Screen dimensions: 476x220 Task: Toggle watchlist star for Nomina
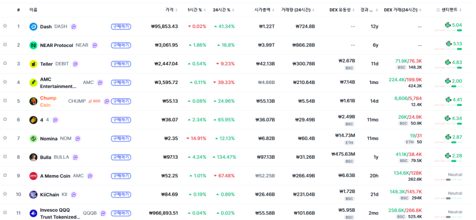pyautogui.click(x=5, y=138)
